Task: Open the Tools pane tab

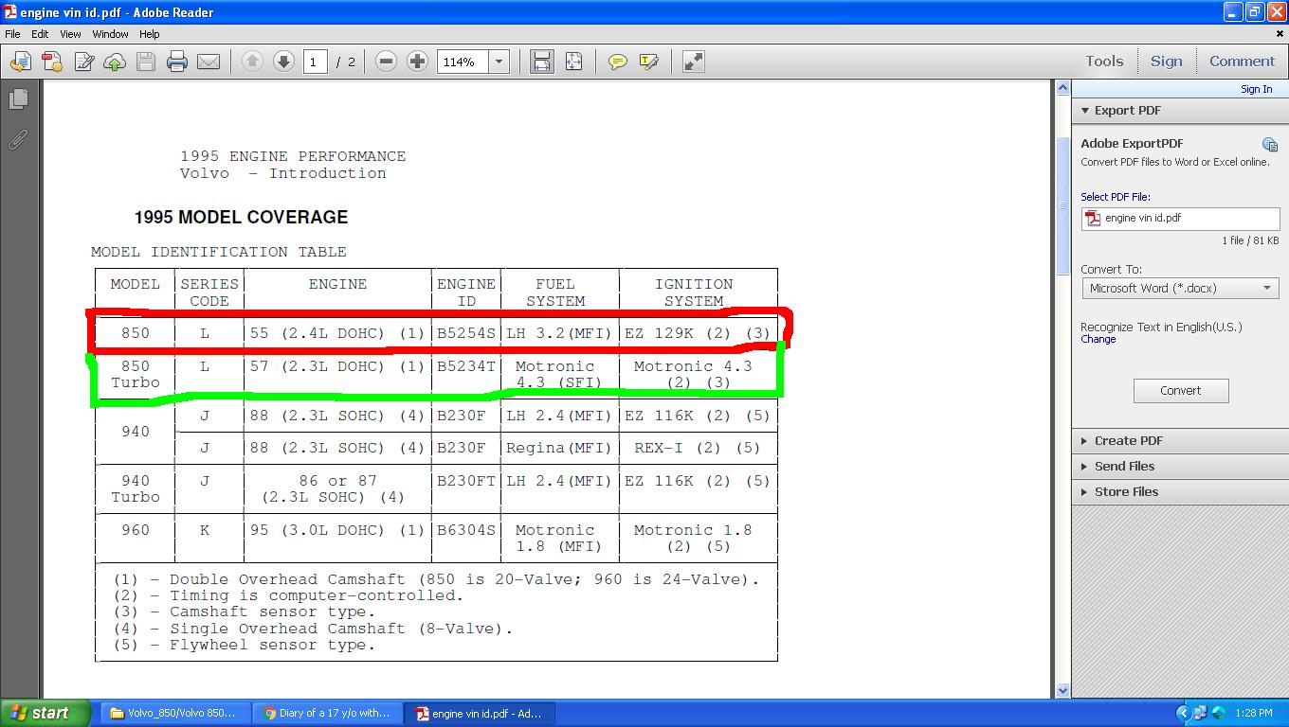Action: (x=1104, y=62)
